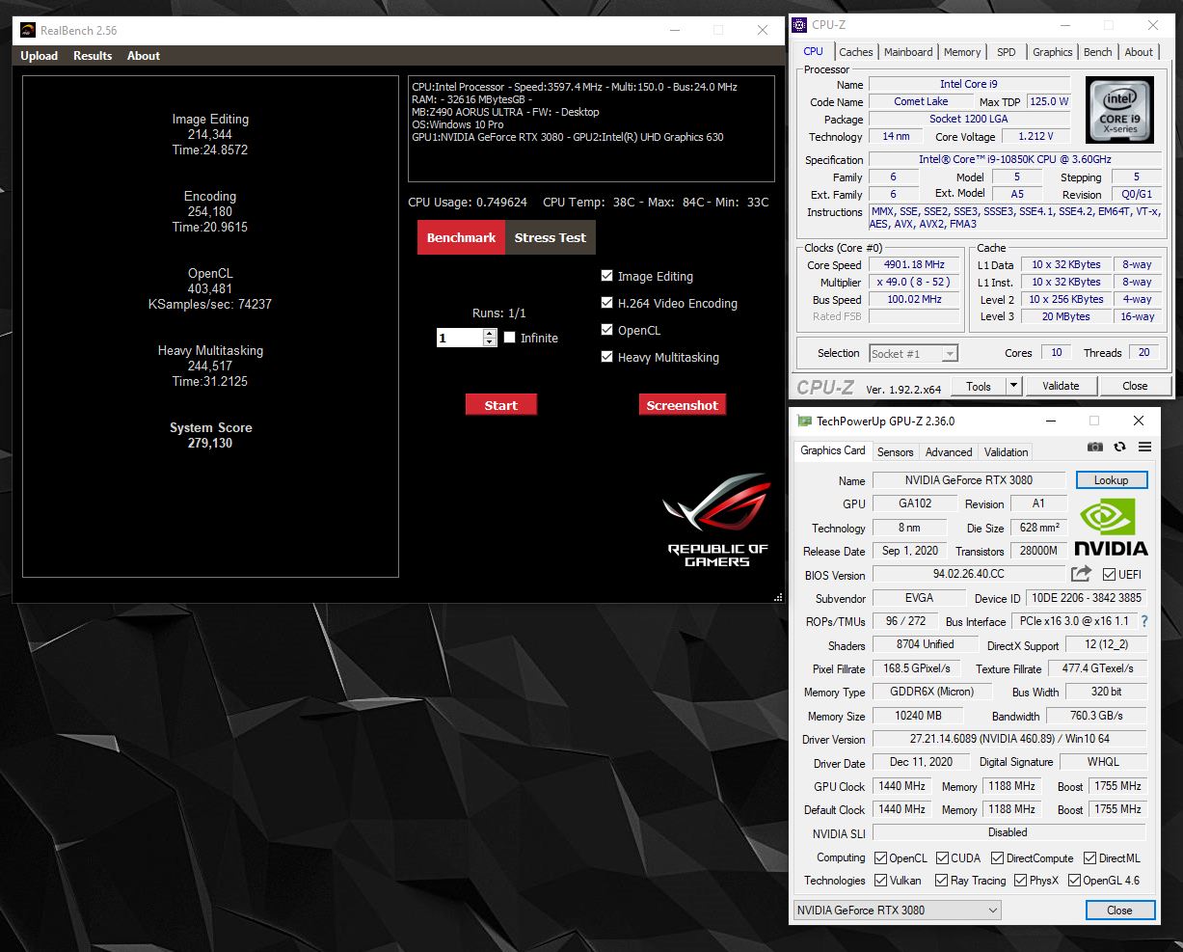Click the CPU-Z title bar app icon
Viewport: 1183px width, 952px height.
coord(800,25)
